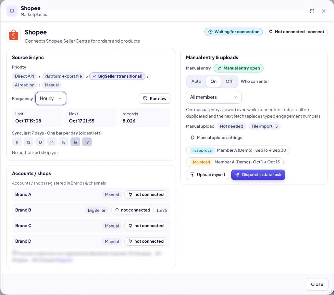
Task: Select day 16 sync bar
Action: [x=75, y=142]
